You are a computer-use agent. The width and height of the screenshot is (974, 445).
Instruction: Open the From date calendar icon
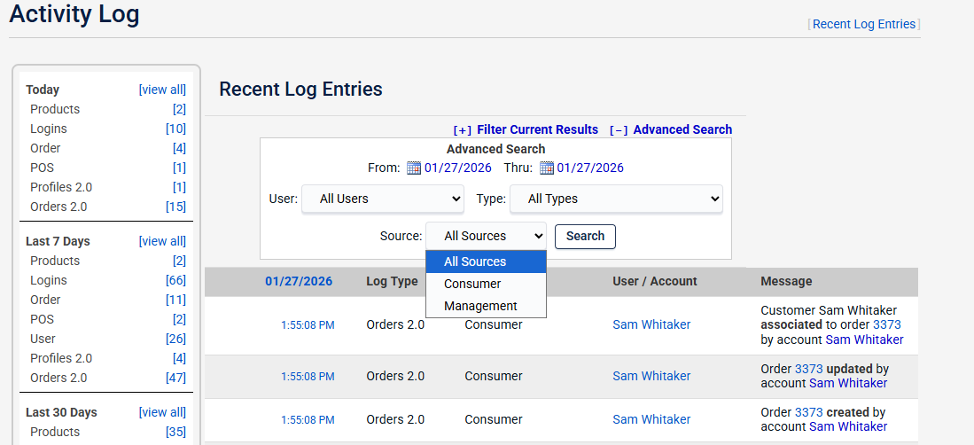coord(414,168)
